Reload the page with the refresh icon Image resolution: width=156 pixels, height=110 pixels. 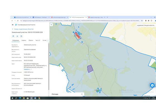[18, 21]
